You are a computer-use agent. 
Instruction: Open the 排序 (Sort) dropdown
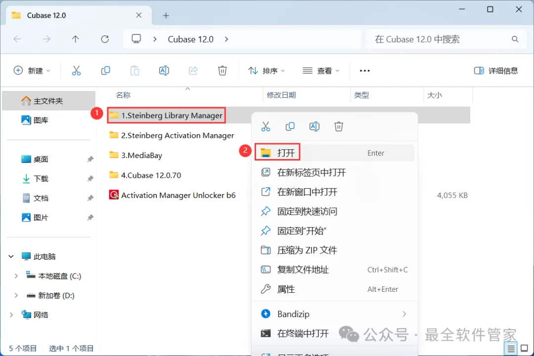click(x=267, y=71)
